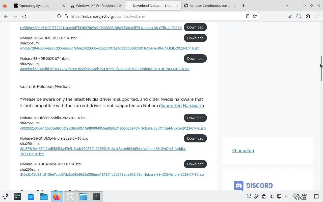The height and width of the screenshot is (202, 323).
Task: Open the notifications bell tray icon
Action: (249, 196)
